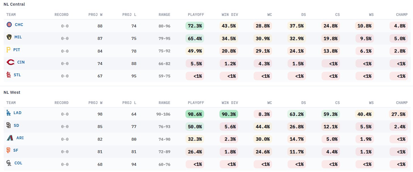The height and width of the screenshot is (172, 413).
Task: Click Cubs 72.3% playoff odds cell
Action: 195,26
